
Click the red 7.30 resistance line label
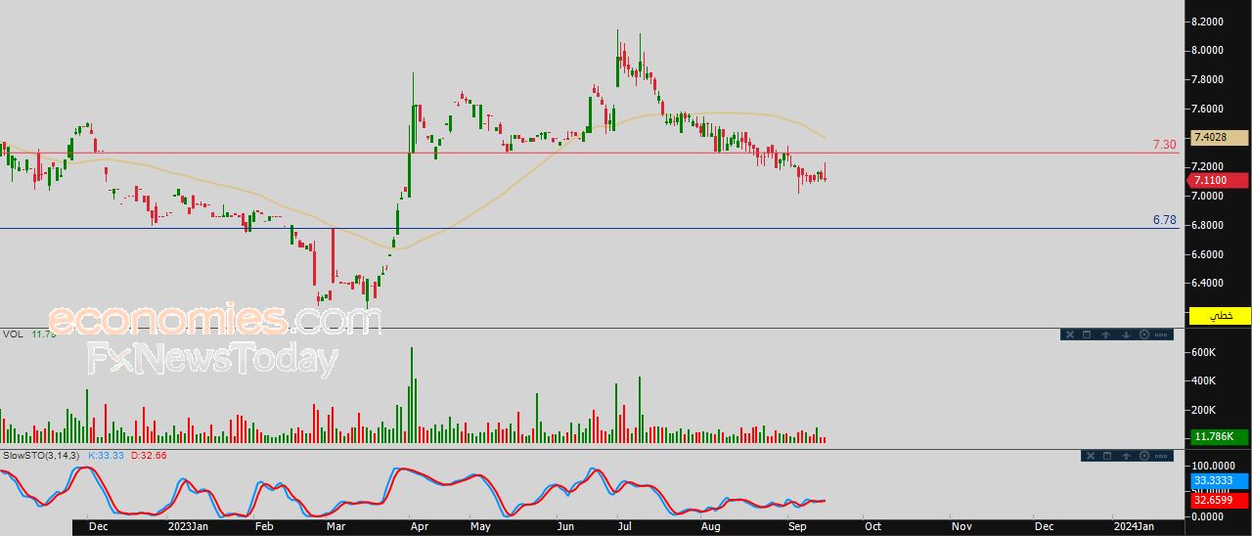tap(1164, 145)
